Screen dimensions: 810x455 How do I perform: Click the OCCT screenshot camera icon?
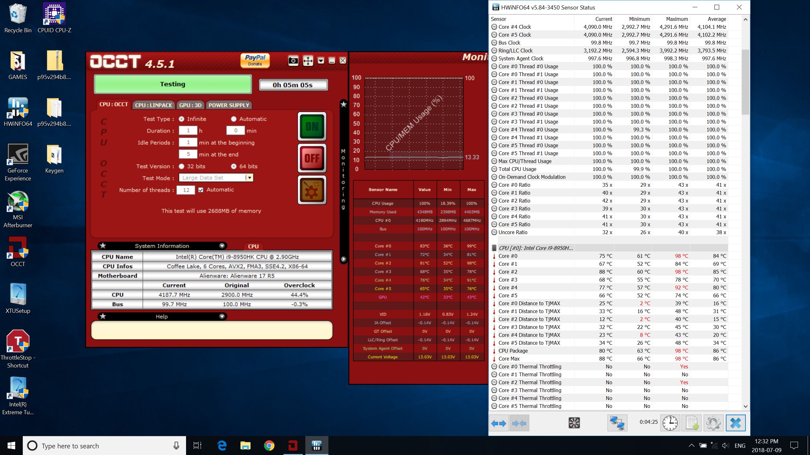[293, 61]
